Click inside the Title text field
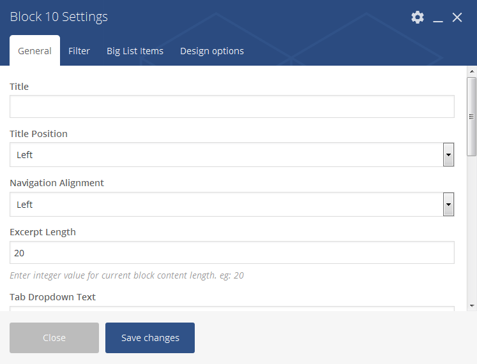 232,106
